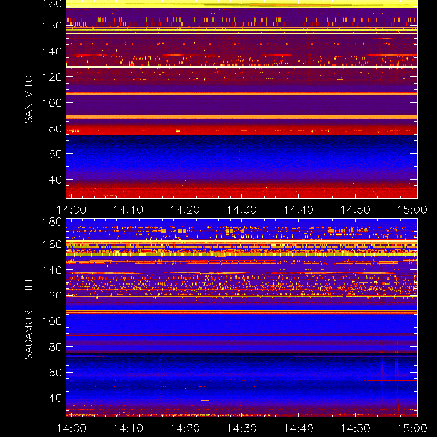
Task: Click the 120 frequency tick in Sagamore Hill plot
Action: coord(52,296)
